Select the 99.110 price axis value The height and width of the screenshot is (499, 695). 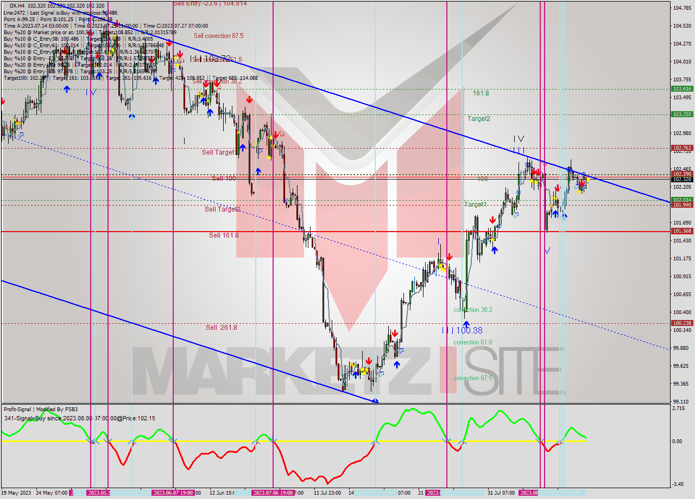pyautogui.click(x=681, y=402)
